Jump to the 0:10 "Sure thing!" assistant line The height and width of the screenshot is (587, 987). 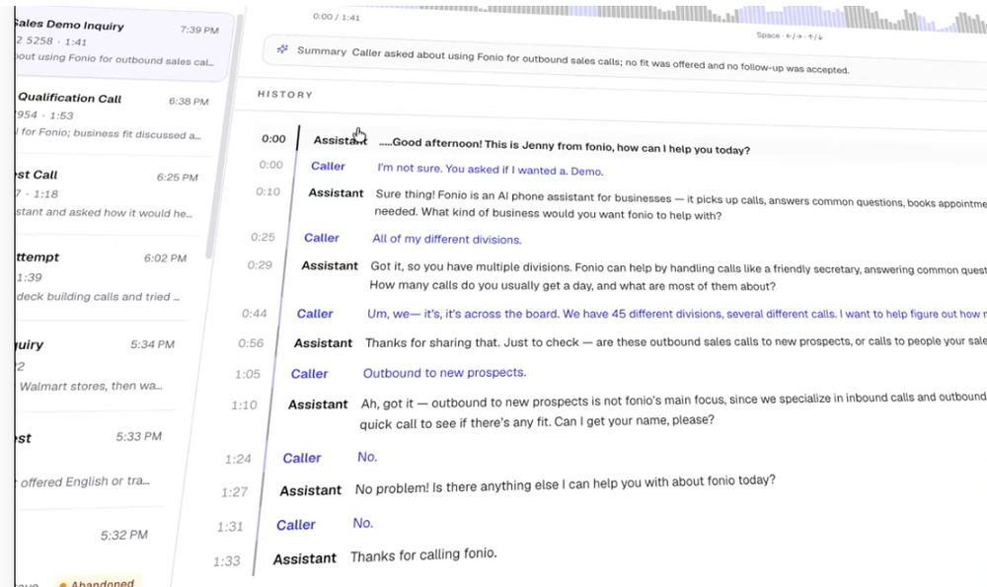[x=680, y=206]
